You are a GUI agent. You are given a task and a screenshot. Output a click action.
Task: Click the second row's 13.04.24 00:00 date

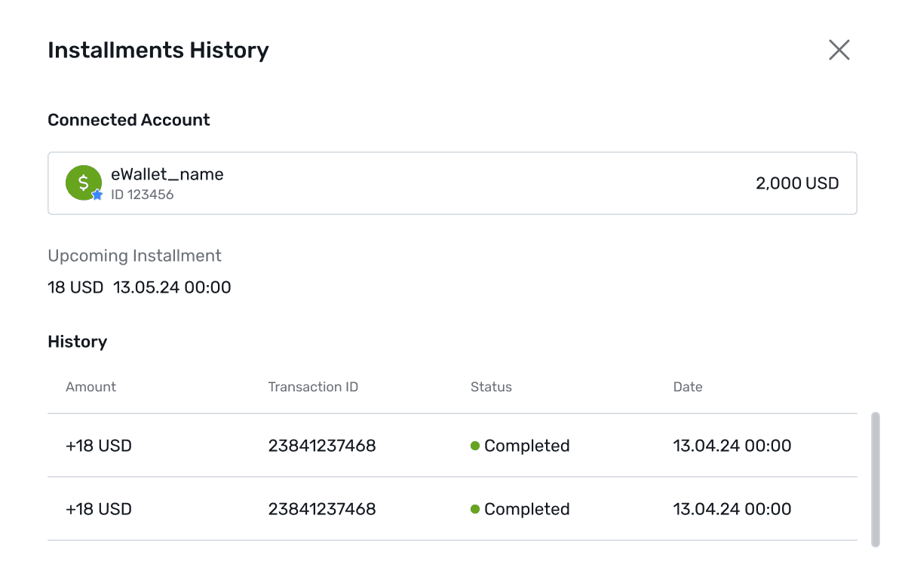pos(732,509)
